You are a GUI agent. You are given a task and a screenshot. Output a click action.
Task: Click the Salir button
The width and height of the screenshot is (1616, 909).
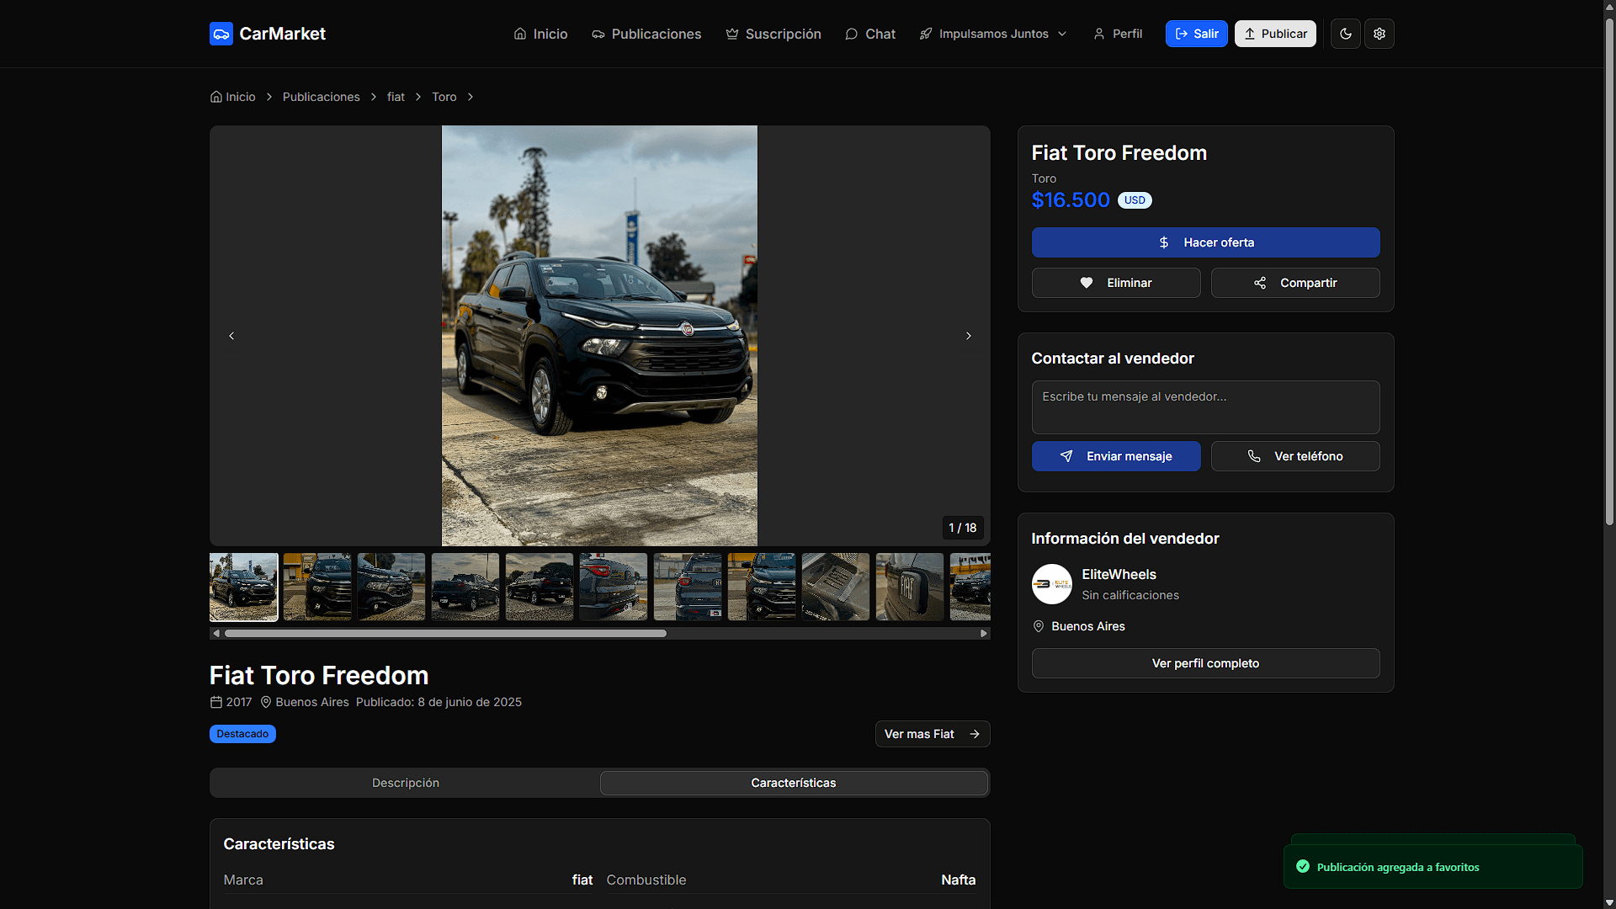(x=1197, y=34)
